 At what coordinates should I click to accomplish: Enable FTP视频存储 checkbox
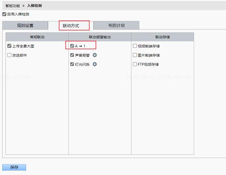[135, 64]
